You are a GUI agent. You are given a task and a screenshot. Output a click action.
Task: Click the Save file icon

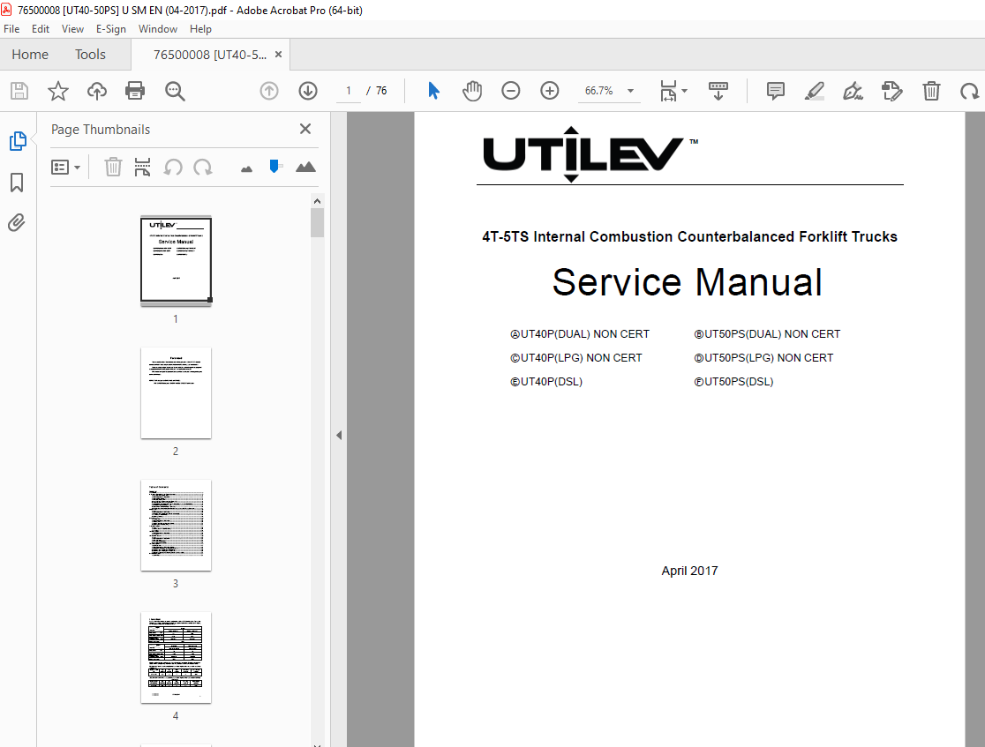[x=19, y=91]
